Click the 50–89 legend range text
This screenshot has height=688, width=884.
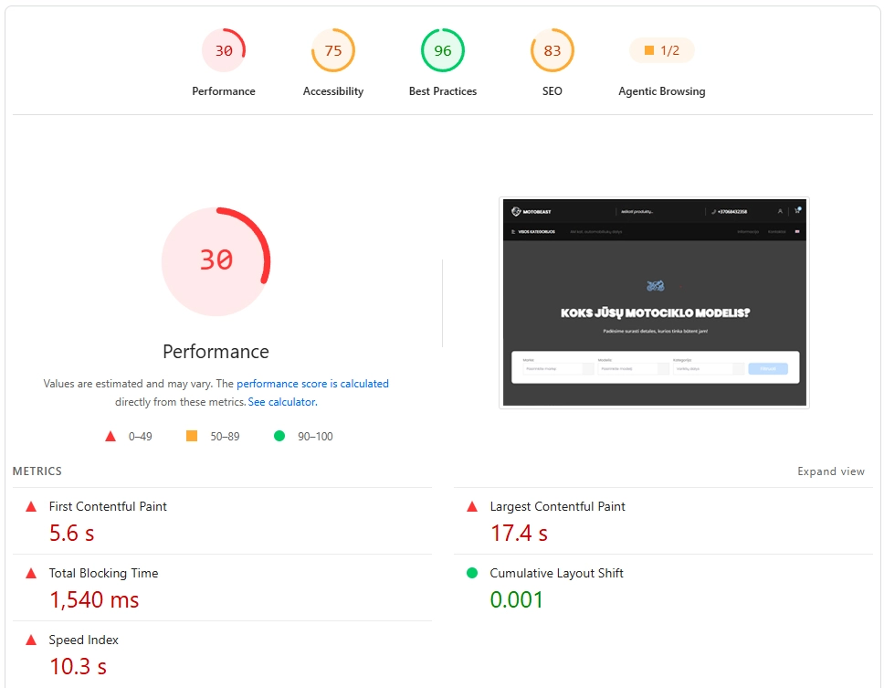(x=225, y=437)
